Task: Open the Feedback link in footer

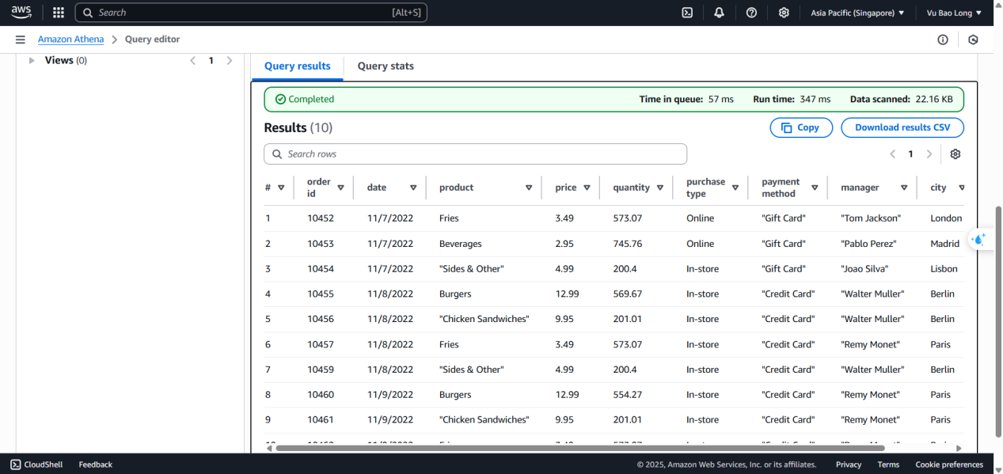Action: [96, 465]
